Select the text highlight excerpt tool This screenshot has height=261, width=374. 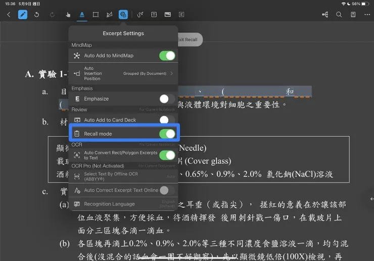[x=82, y=15]
